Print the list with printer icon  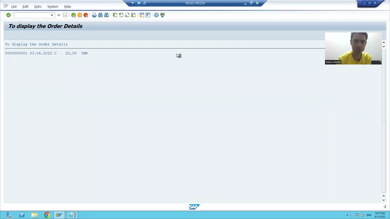click(x=94, y=15)
